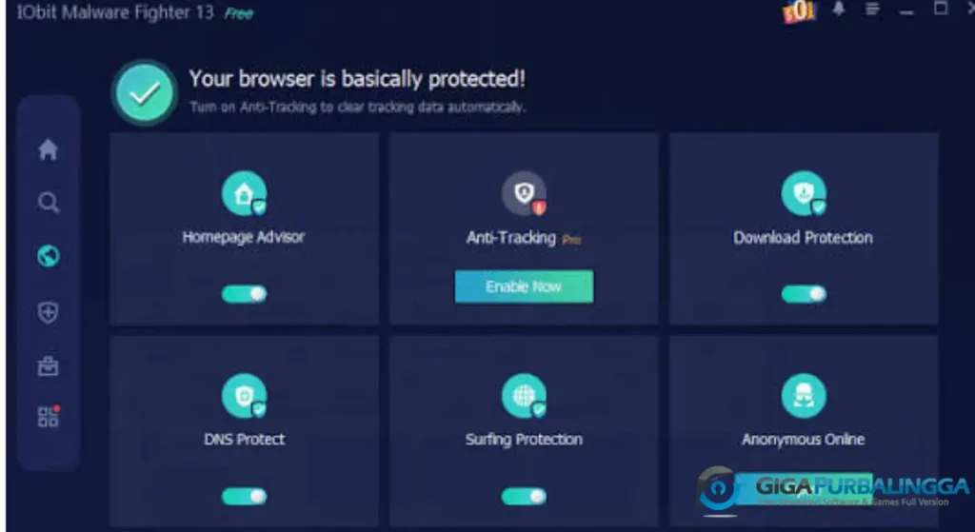The image size is (975, 532).
Task: Click 'Your browser is basically protected!' heading
Action: [357, 79]
